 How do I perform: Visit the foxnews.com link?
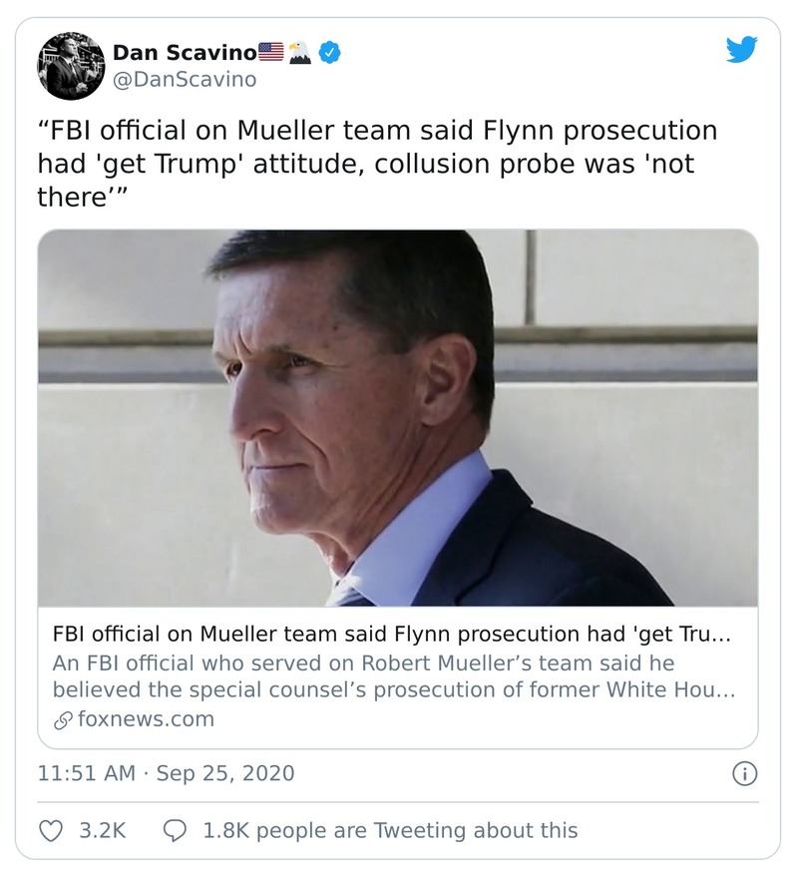click(x=146, y=718)
